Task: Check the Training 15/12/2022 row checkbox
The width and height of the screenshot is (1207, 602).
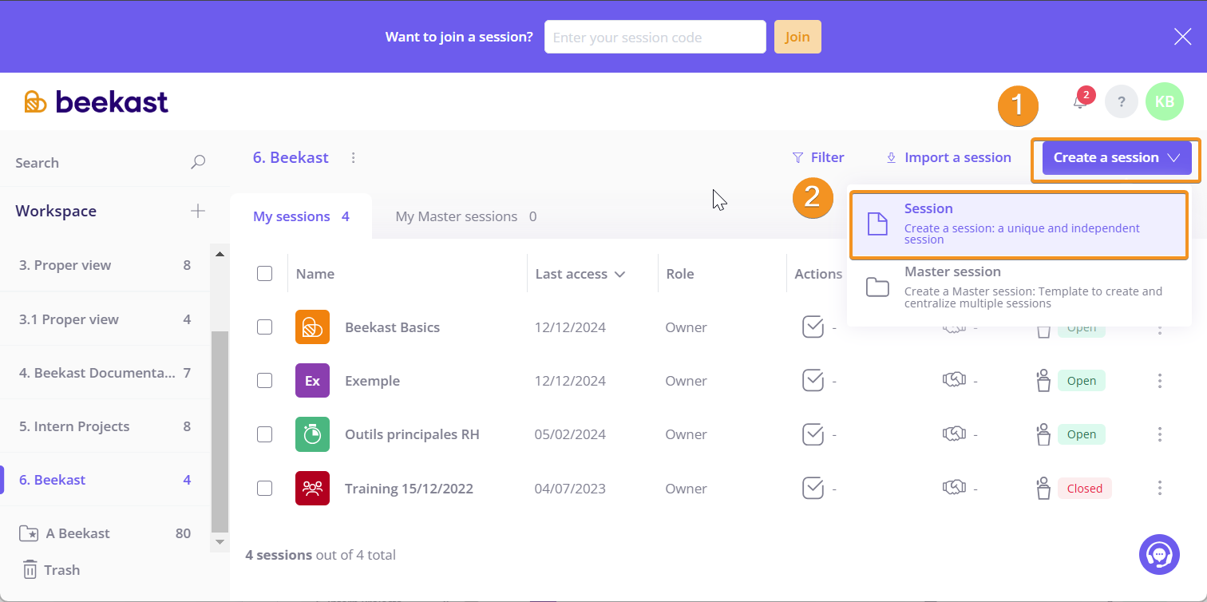Action: pyautogui.click(x=264, y=488)
